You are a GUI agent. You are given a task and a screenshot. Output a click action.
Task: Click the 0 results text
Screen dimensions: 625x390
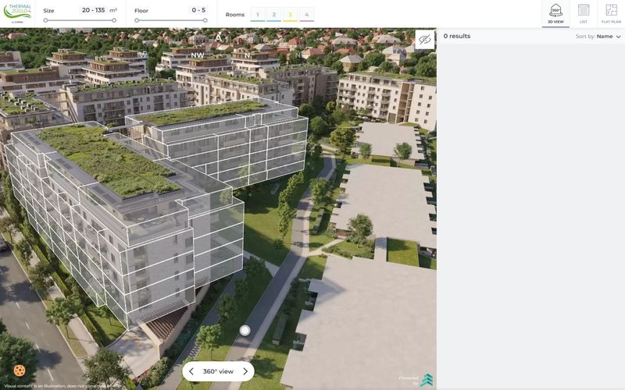pyautogui.click(x=457, y=36)
